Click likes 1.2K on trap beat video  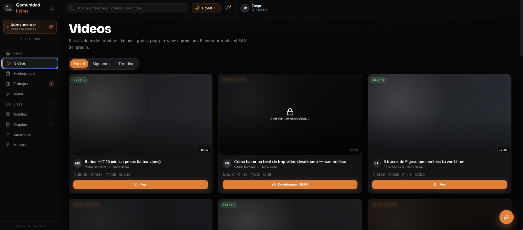coord(242,174)
